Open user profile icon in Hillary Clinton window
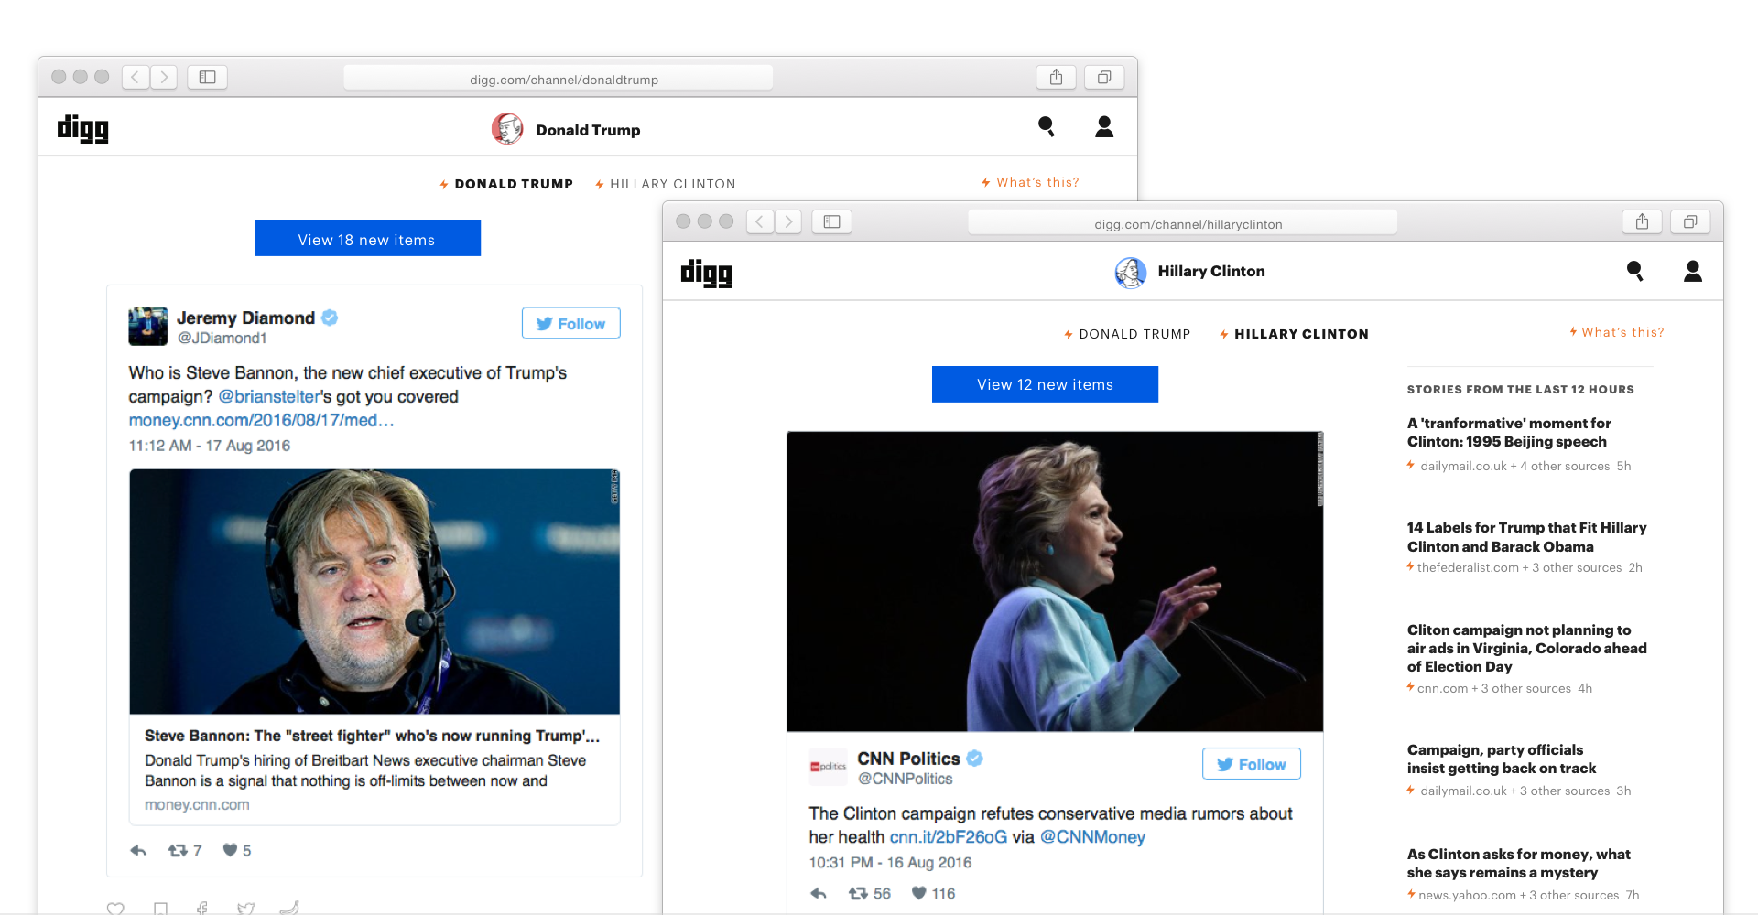Image resolution: width=1758 pixels, height=915 pixels. 1693,271
